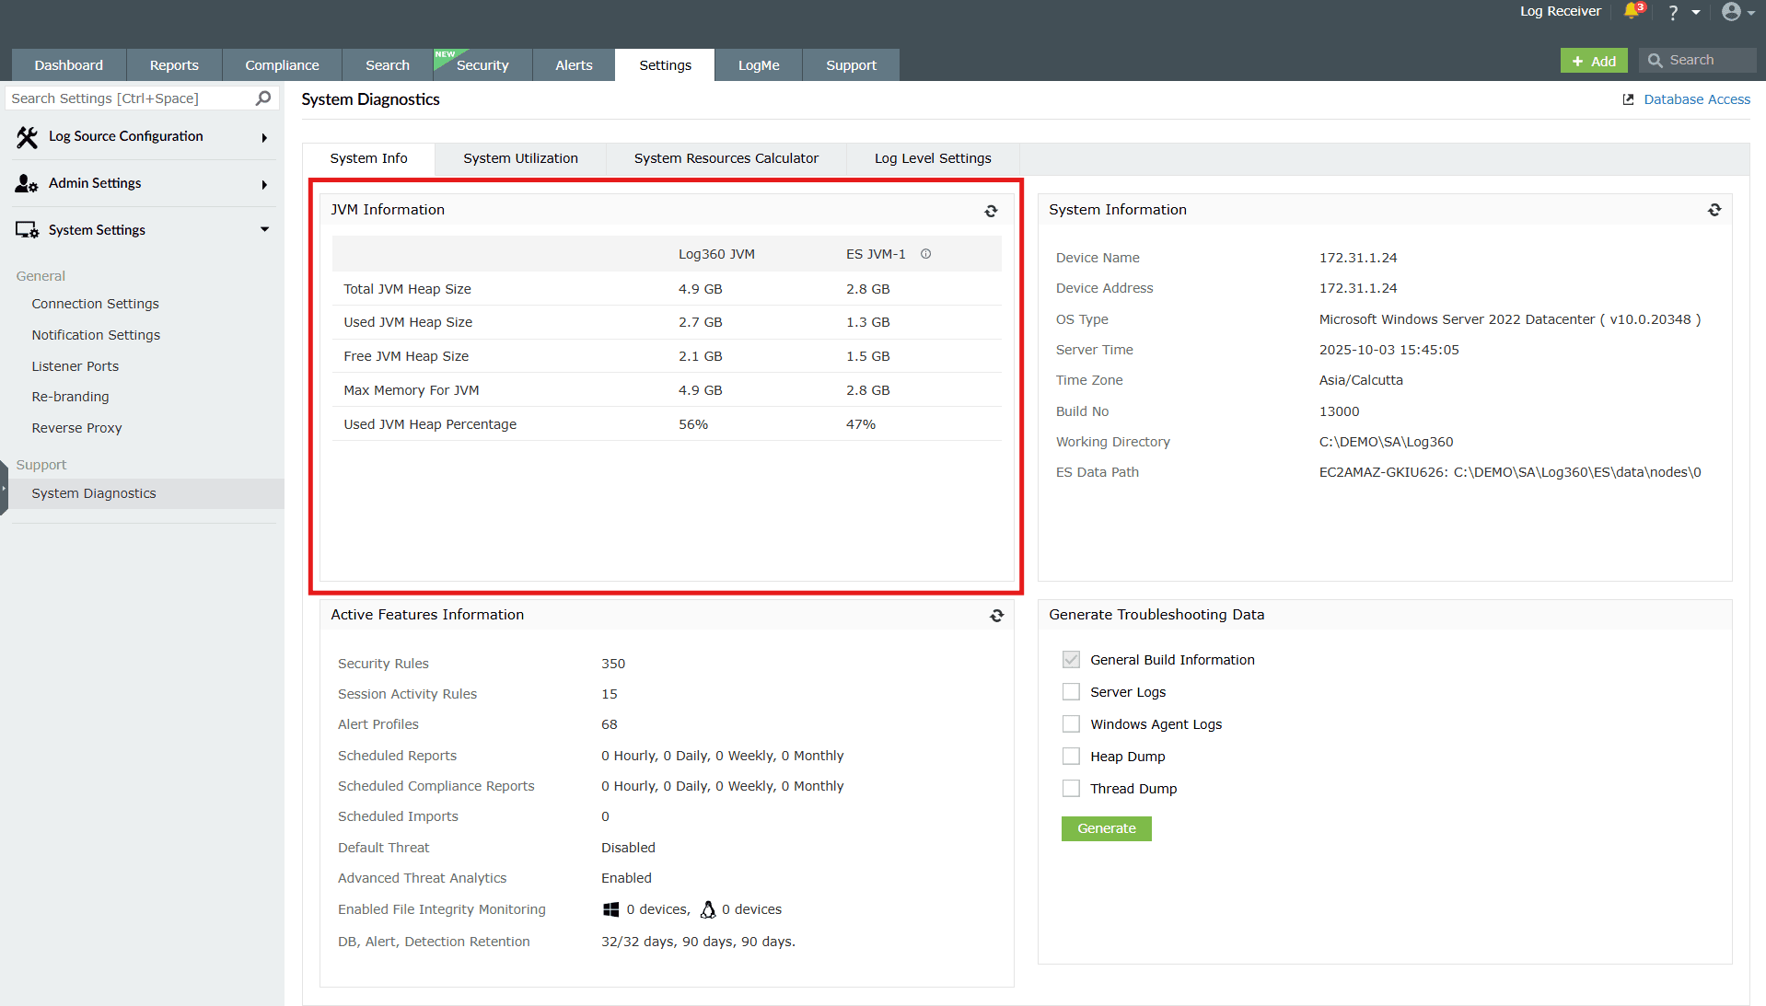Image resolution: width=1766 pixels, height=1006 pixels.
Task: Click the Generate button
Action: tap(1107, 828)
